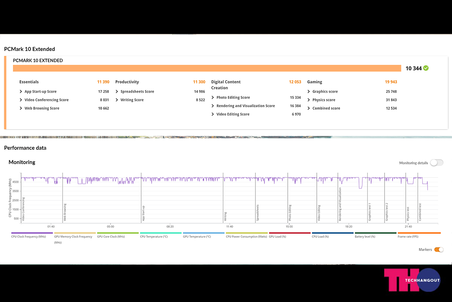This screenshot has width=452, height=302.
Task: Click the PCMARK 10 EXTENDED card title
Action: coord(38,60)
